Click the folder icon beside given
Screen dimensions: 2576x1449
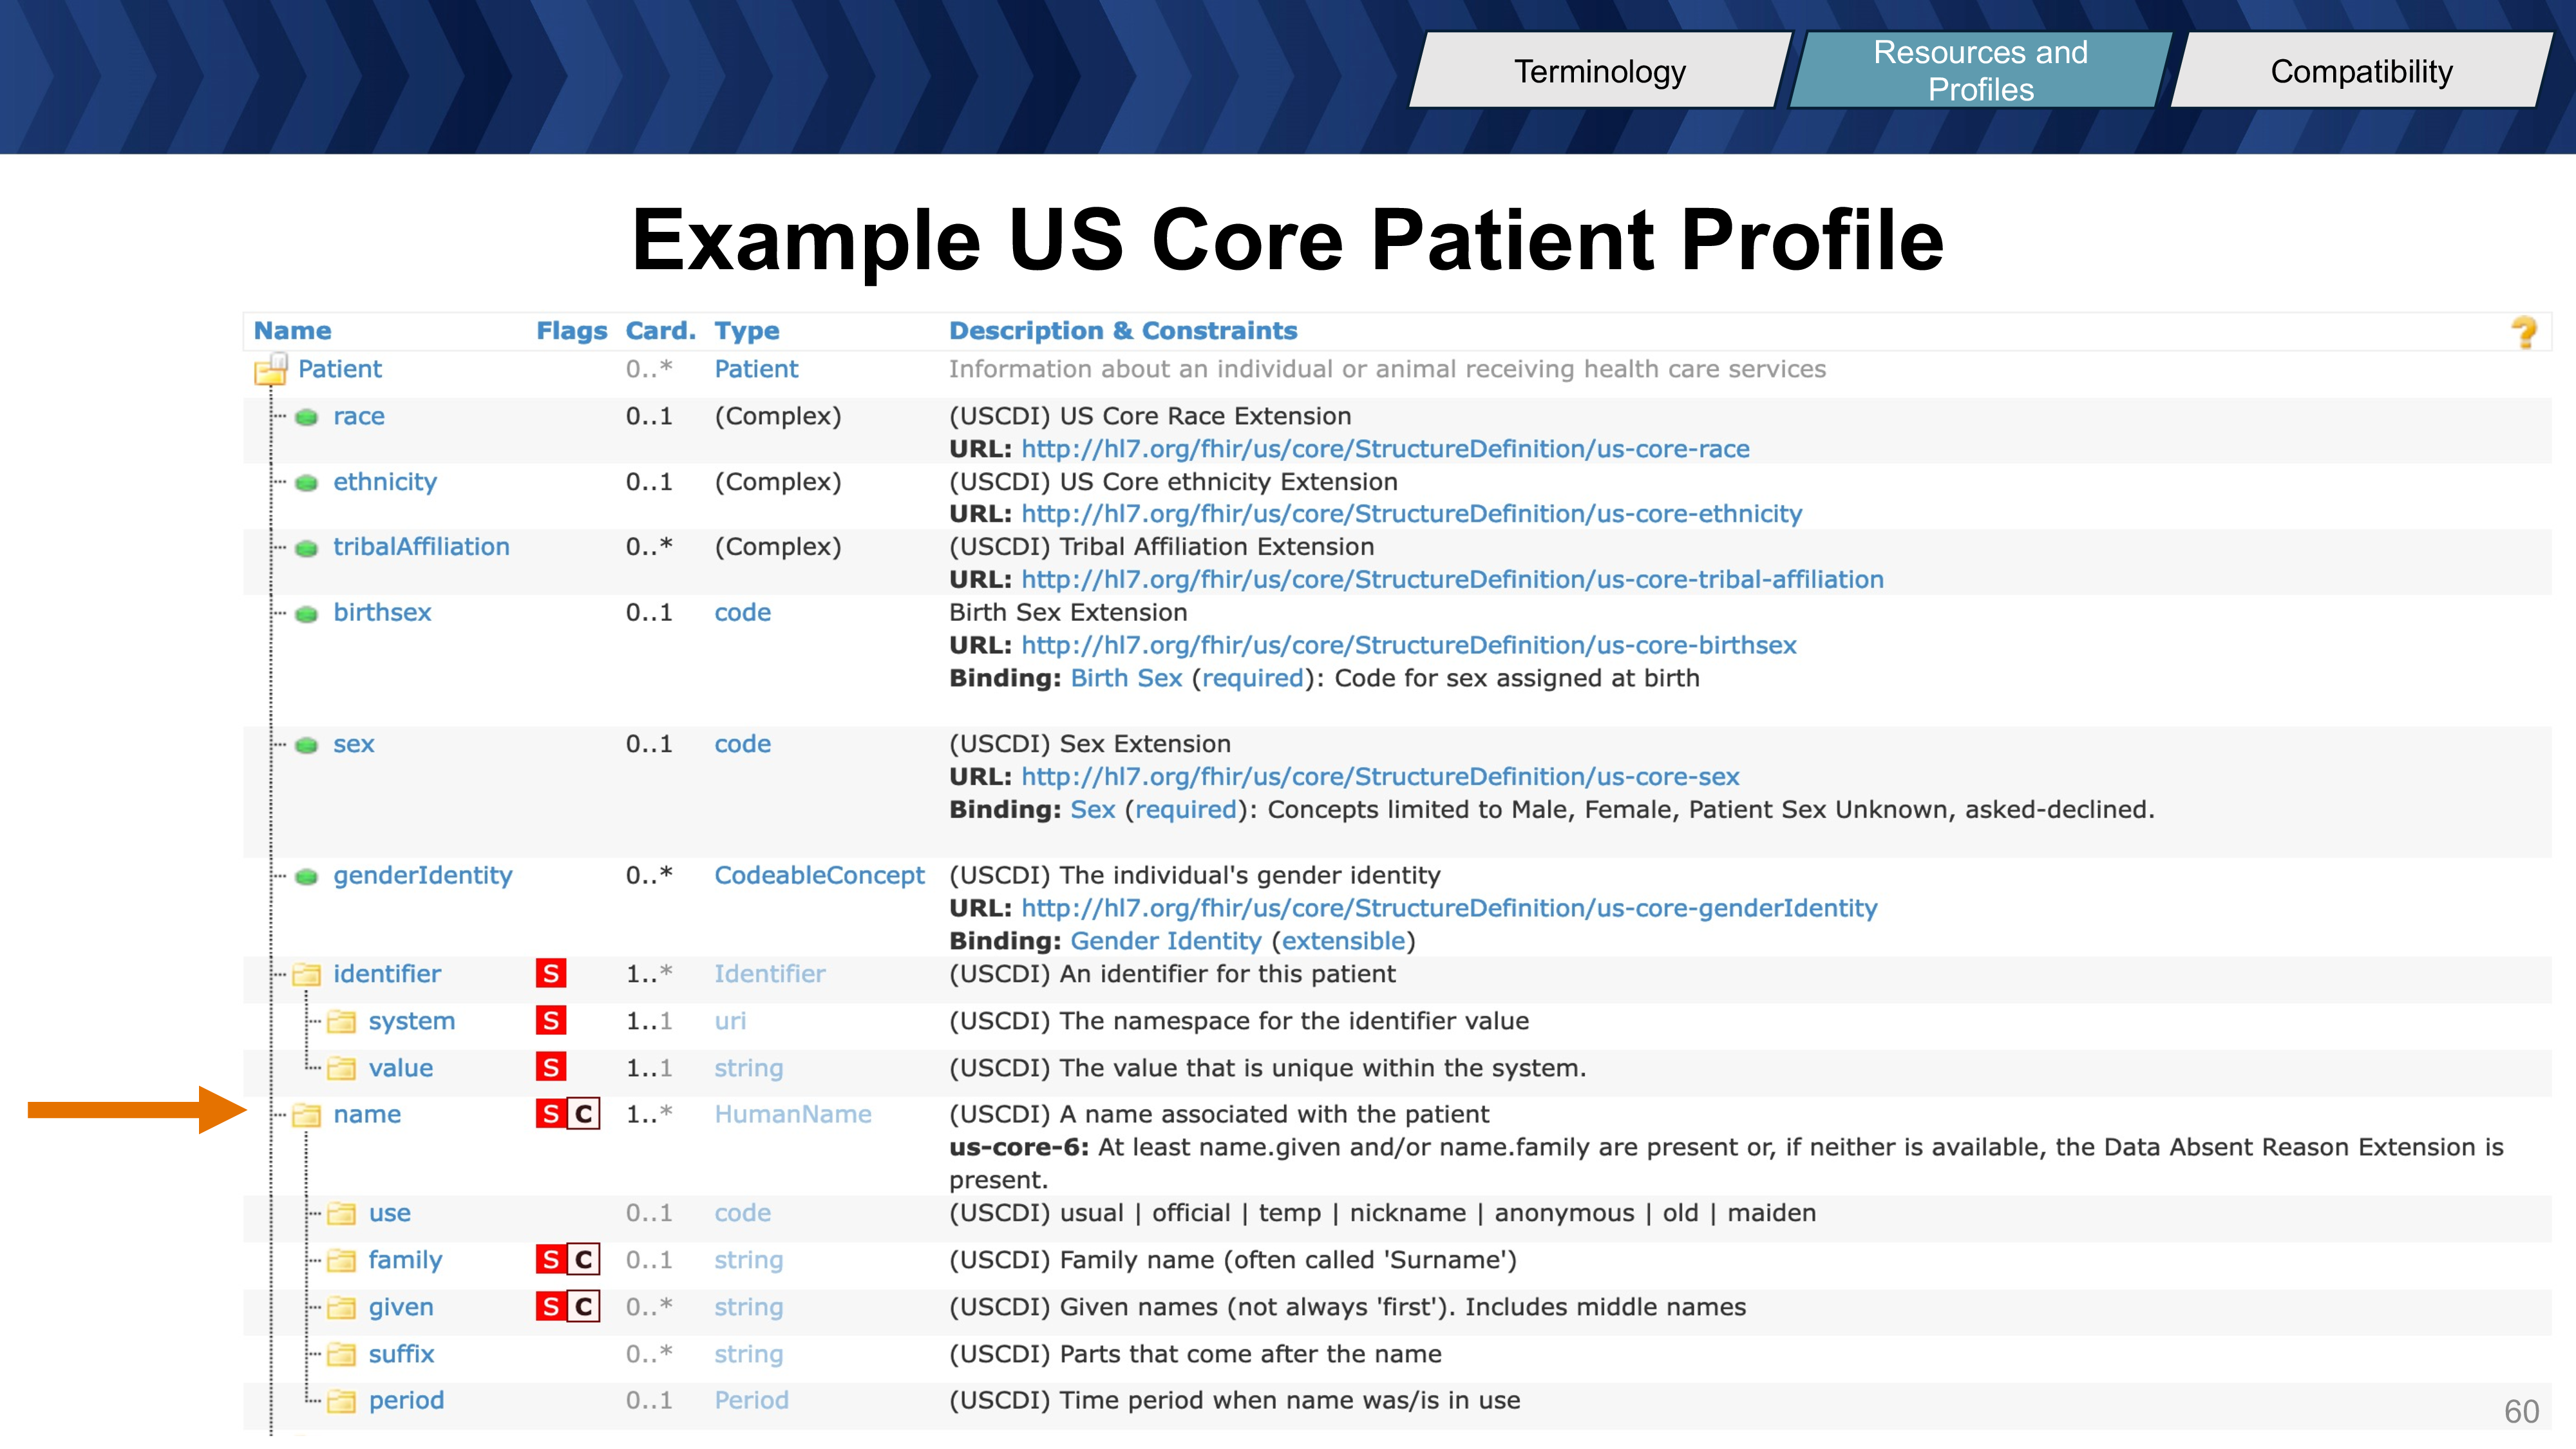(x=341, y=1308)
